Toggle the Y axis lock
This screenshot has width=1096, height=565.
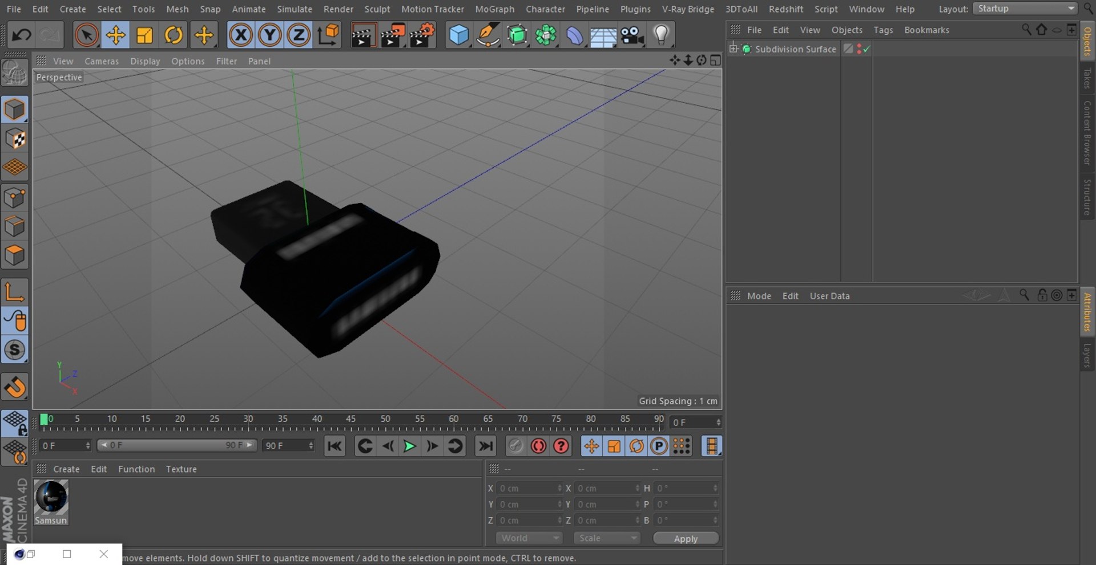(x=269, y=35)
